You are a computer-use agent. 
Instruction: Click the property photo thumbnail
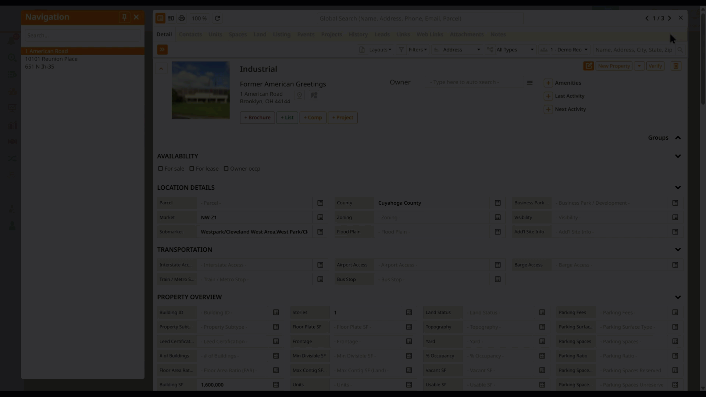coord(201,90)
